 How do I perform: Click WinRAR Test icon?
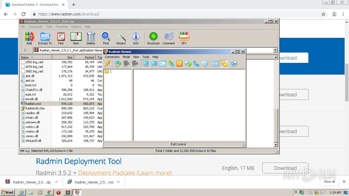click(x=61, y=38)
